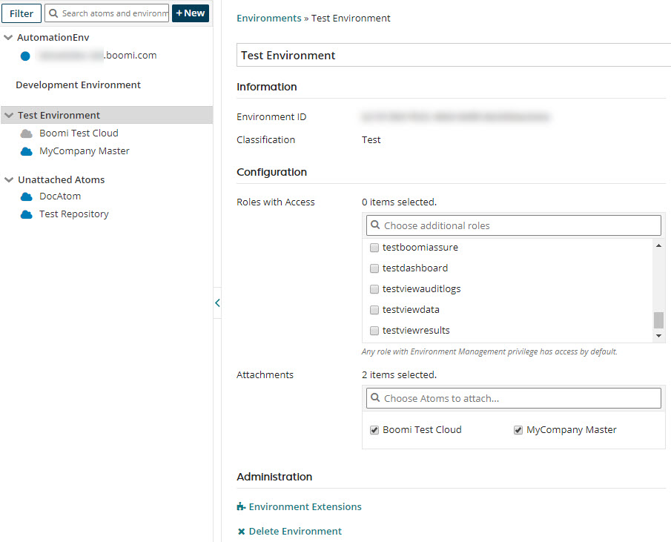Select Development Environment in the tree
Viewport: 671px width, 542px height.
[78, 85]
